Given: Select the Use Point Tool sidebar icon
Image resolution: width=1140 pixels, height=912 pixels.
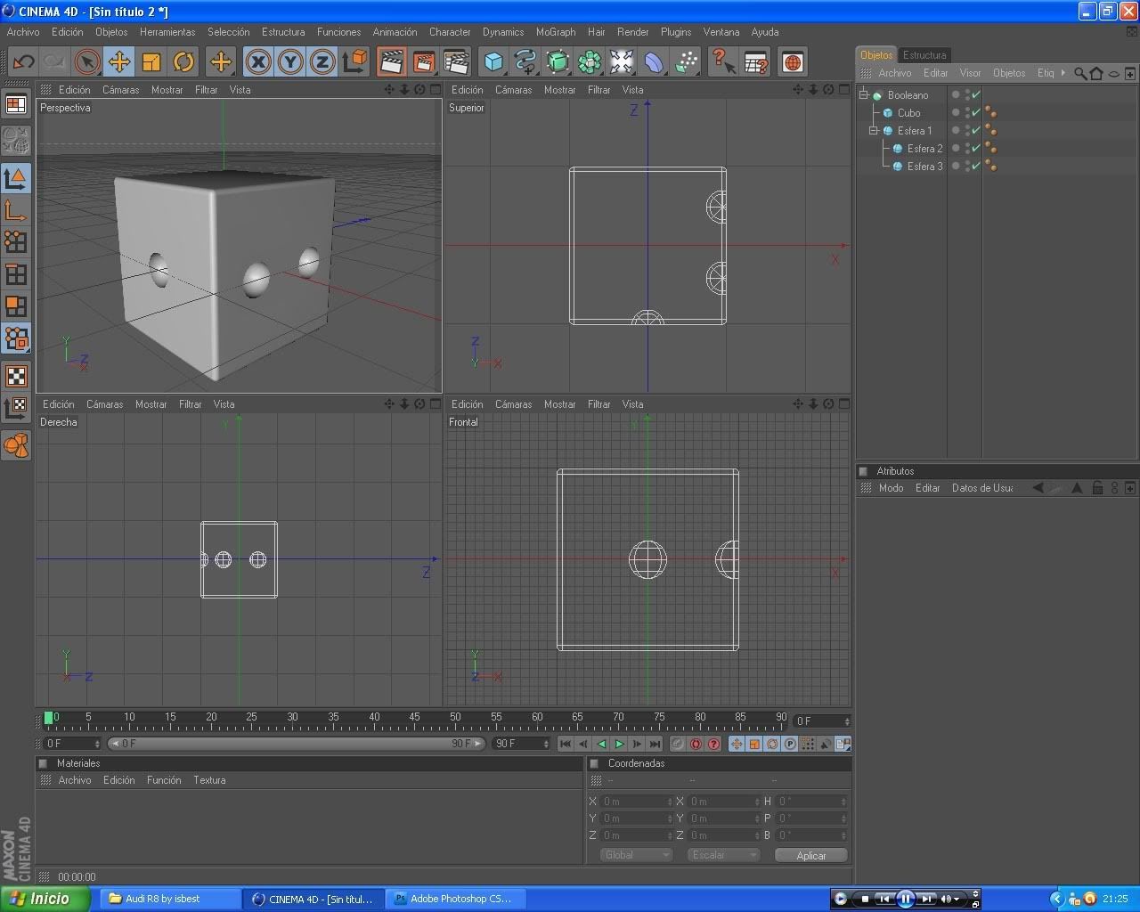Looking at the screenshot, I should coord(16,243).
